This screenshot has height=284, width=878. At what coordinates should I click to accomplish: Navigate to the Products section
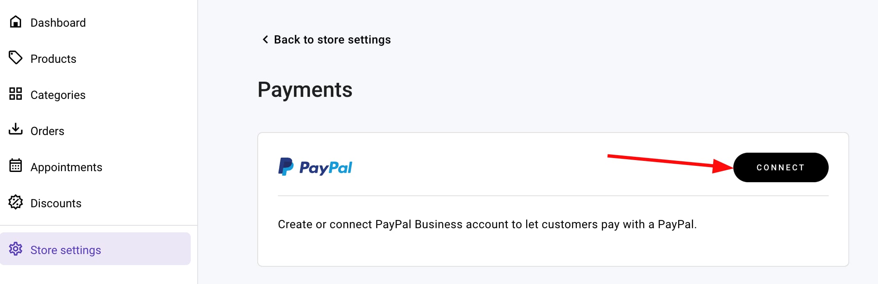click(x=53, y=58)
